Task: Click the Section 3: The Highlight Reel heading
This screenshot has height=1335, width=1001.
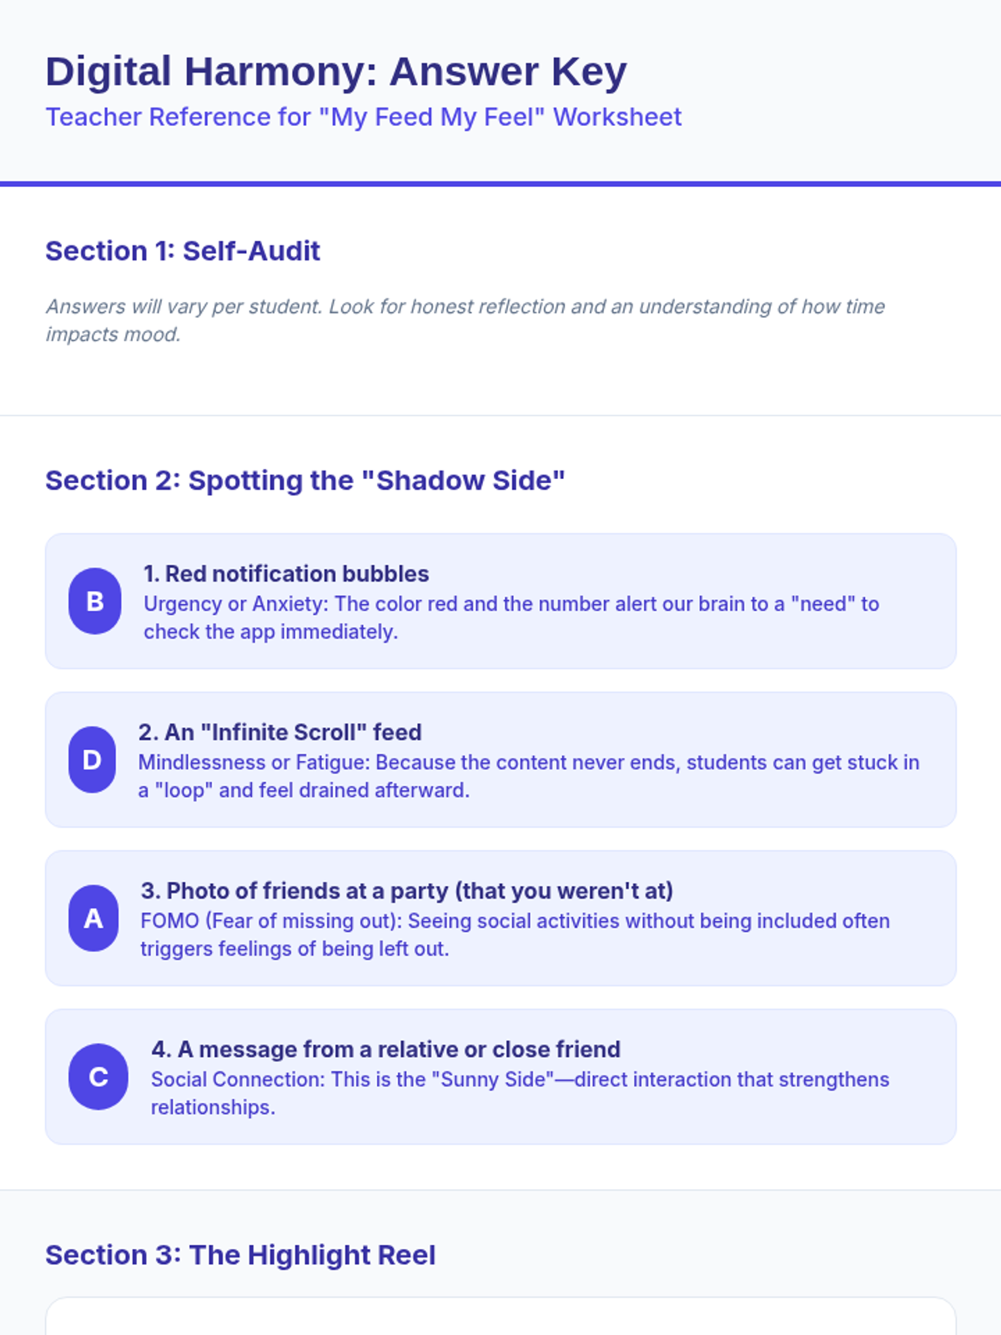Action: coord(240,1255)
